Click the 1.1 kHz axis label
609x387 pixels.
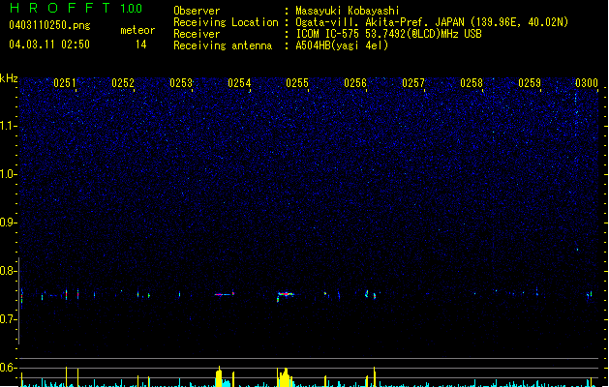[x=9, y=126]
